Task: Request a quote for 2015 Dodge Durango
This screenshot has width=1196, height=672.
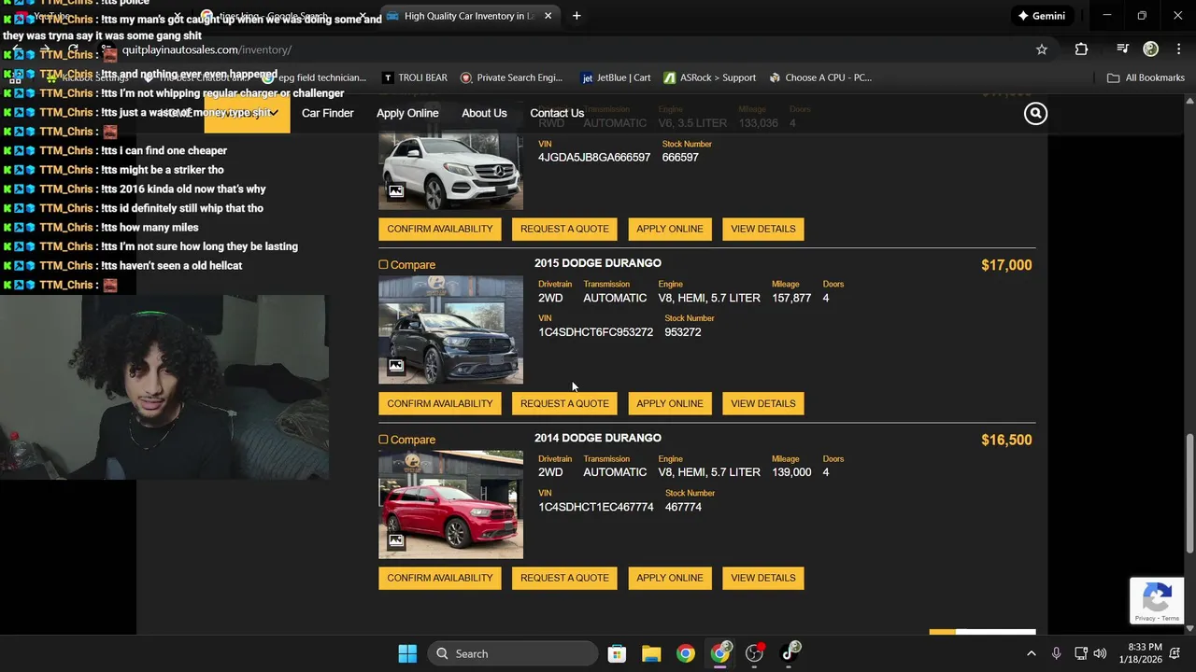Action: click(x=564, y=403)
